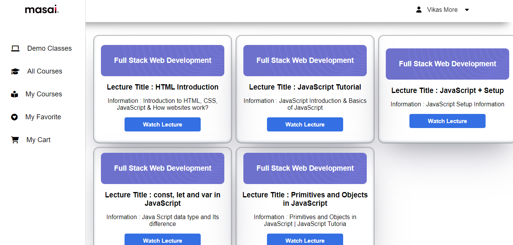Click title 'const, let and var in JavaScript'
This screenshot has height=245, width=513.
coord(163,199)
